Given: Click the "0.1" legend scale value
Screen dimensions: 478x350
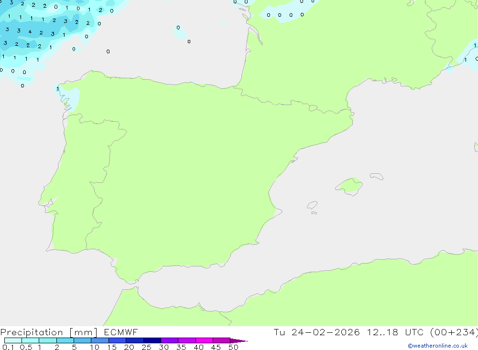Looking at the screenshot, I should click(x=8, y=347).
